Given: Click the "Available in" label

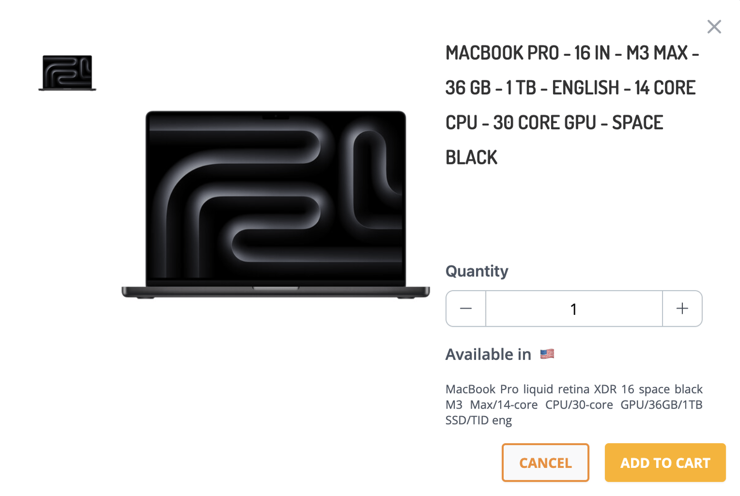Looking at the screenshot, I should point(488,354).
